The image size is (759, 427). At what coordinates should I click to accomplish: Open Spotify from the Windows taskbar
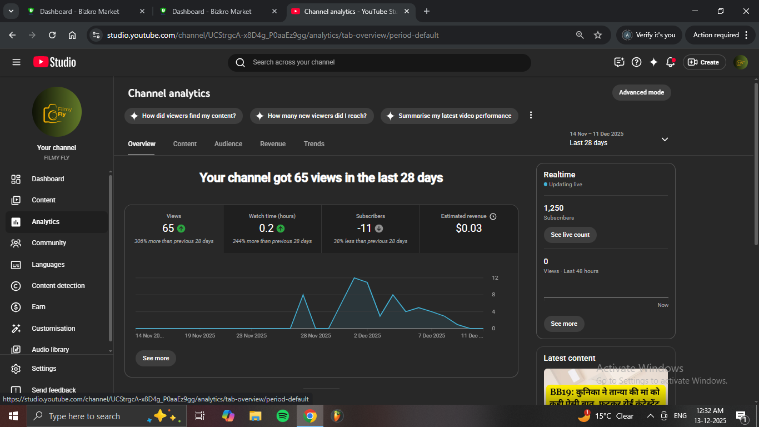tap(282, 416)
